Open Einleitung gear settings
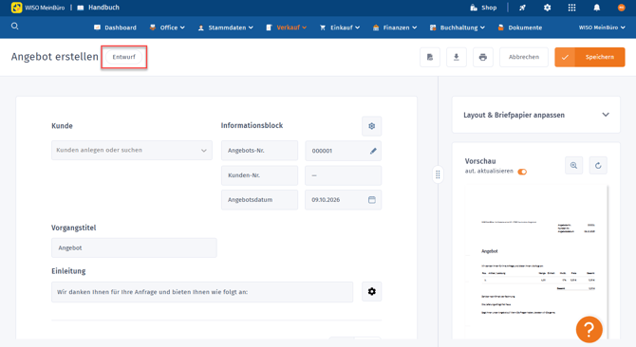 pos(371,291)
